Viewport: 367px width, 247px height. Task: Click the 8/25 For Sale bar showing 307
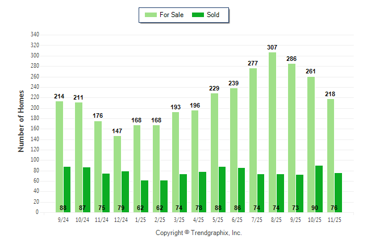coord(272,132)
